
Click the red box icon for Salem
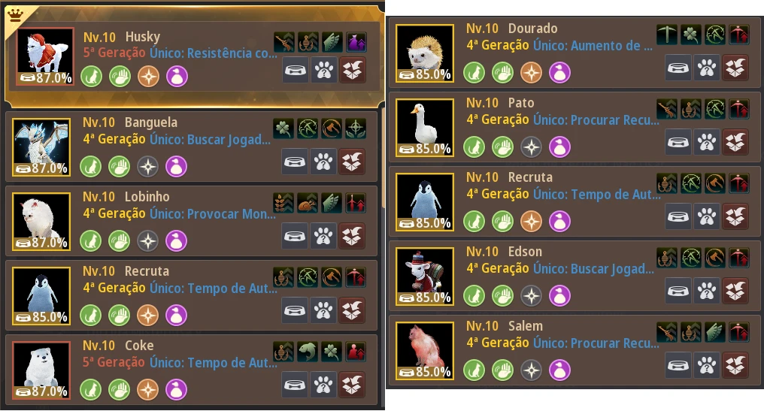(x=735, y=364)
